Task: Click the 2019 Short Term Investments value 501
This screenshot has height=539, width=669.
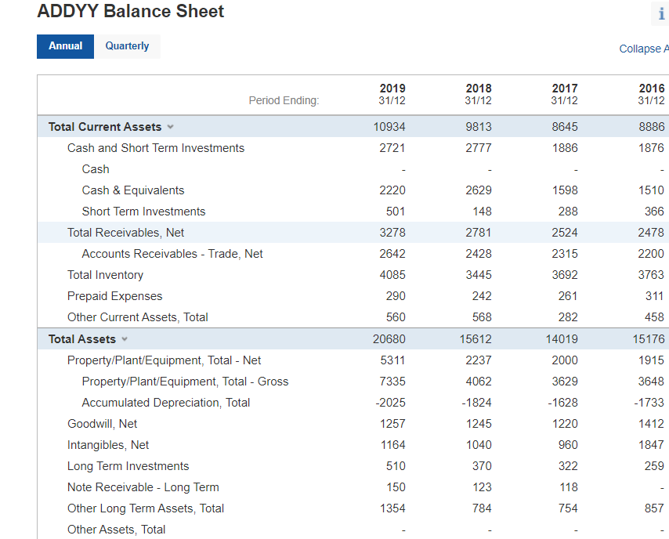Action: (x=396, y=212)
